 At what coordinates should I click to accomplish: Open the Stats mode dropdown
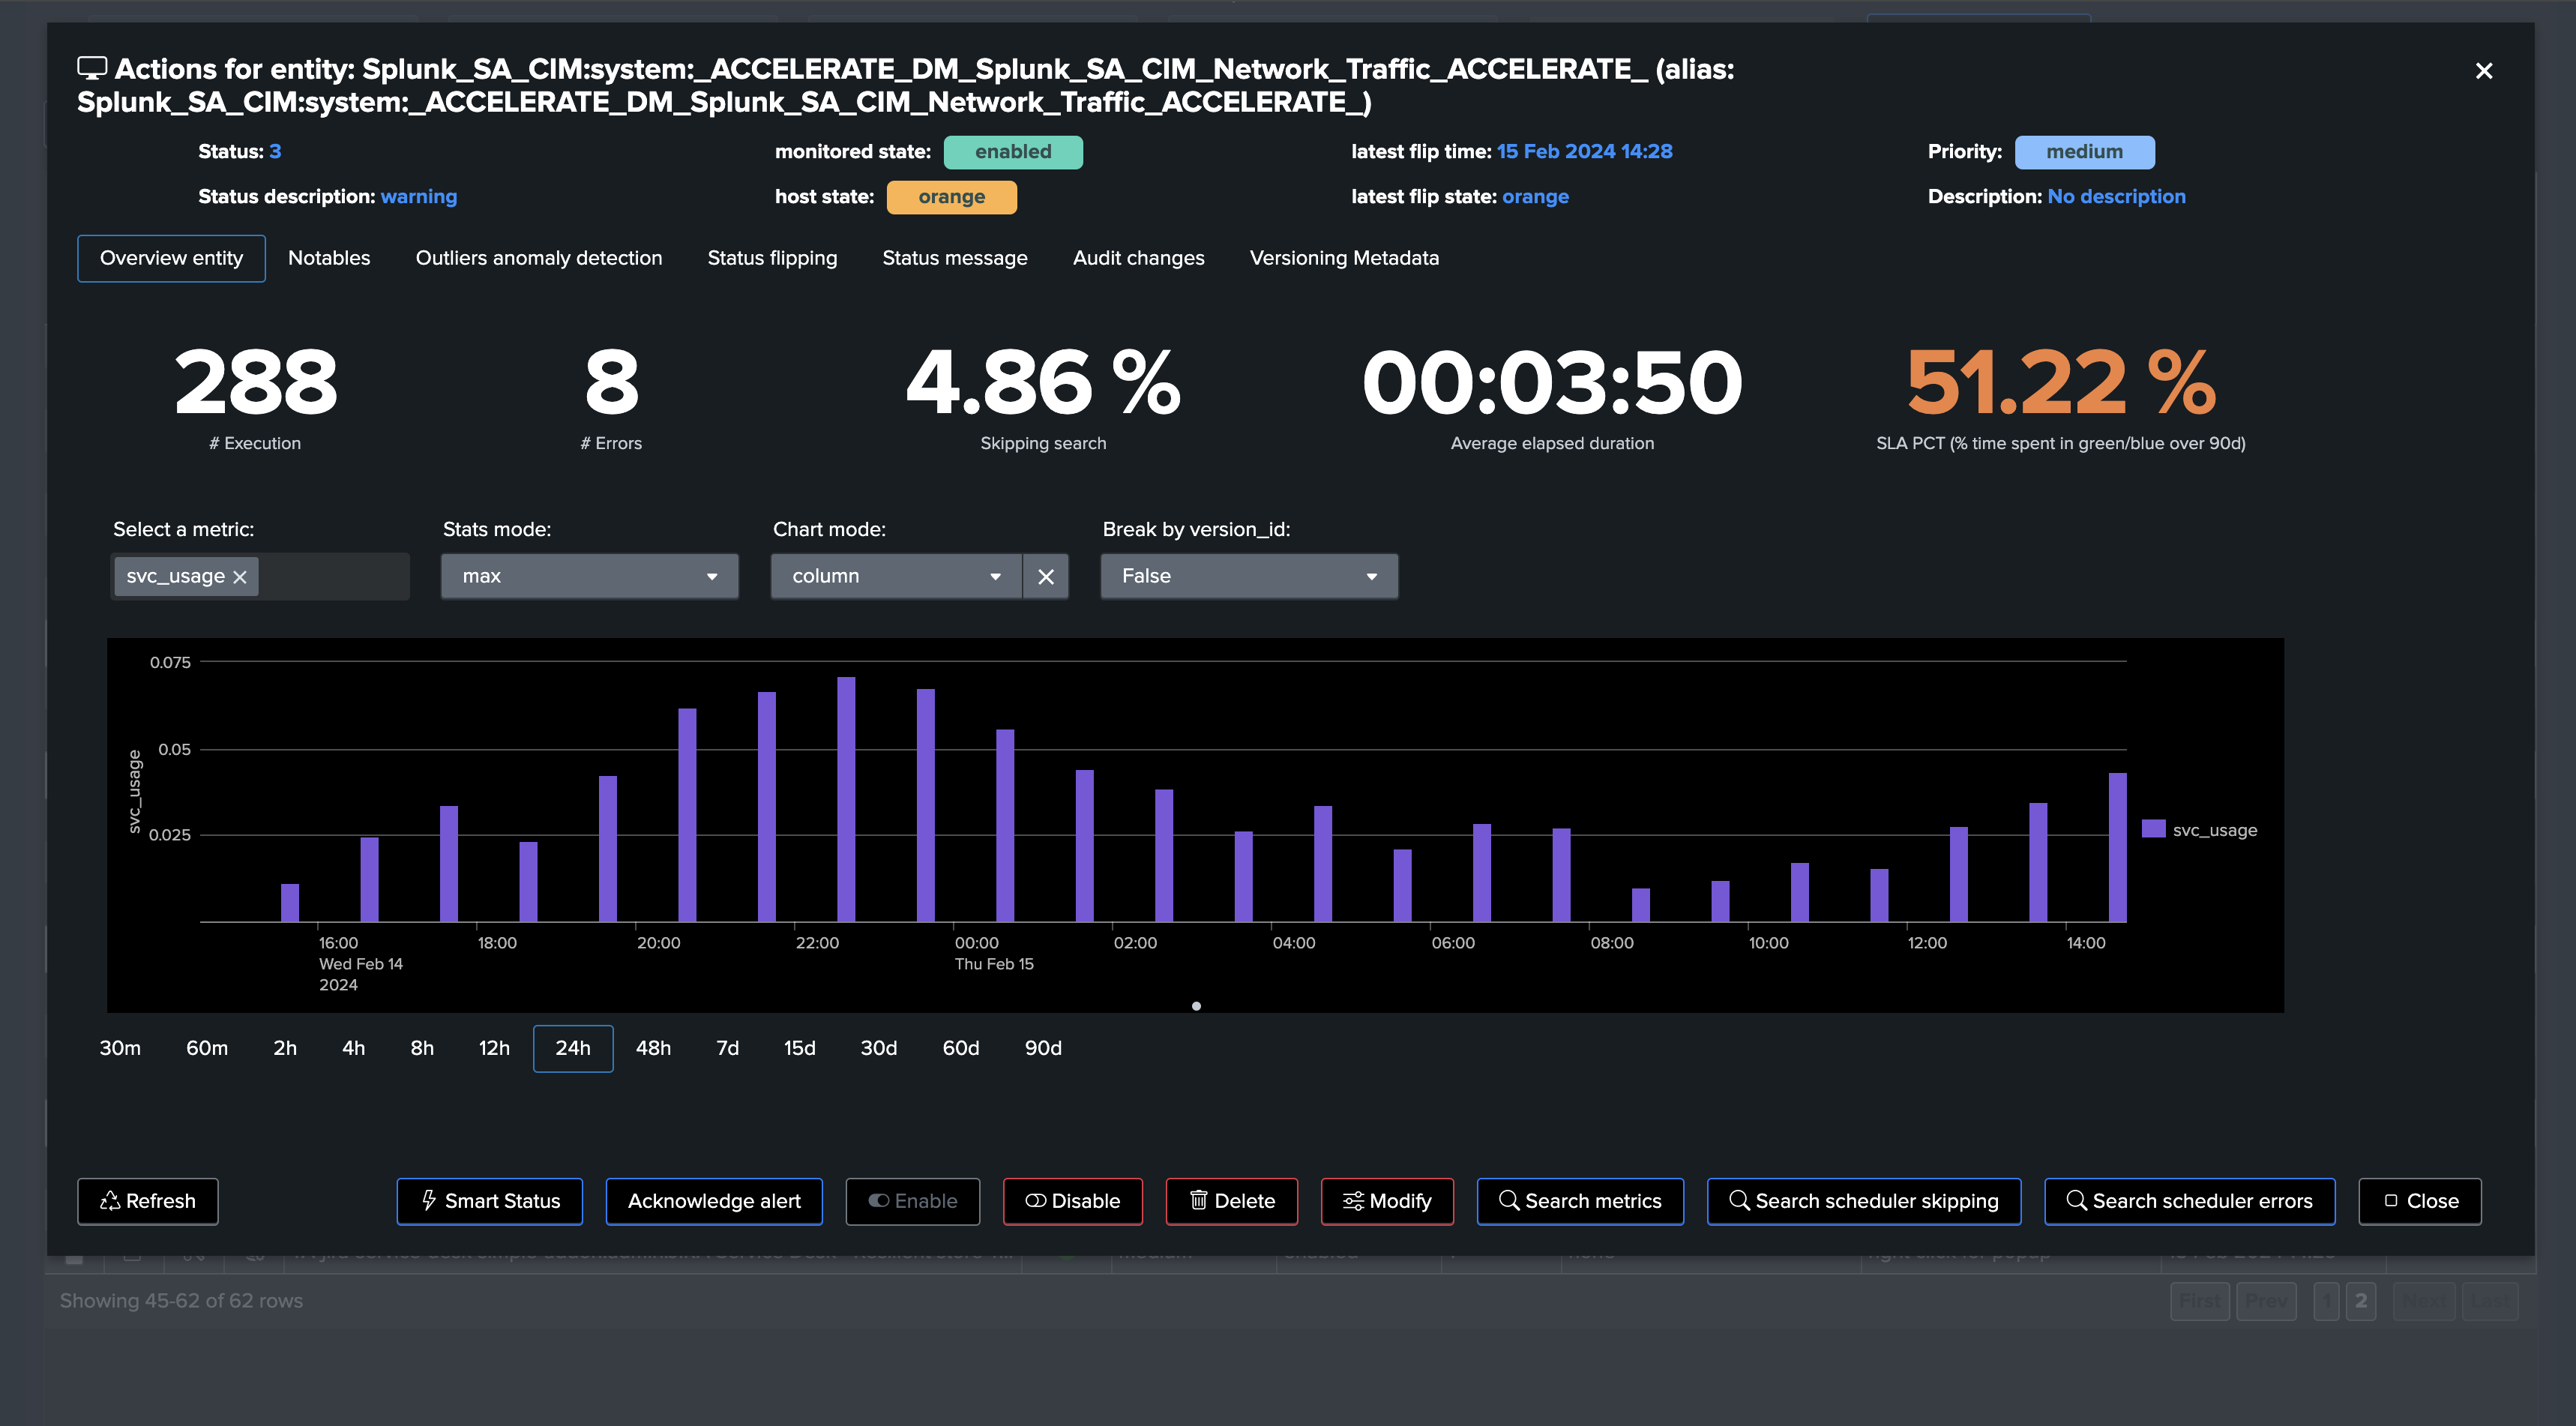point(590,577)
